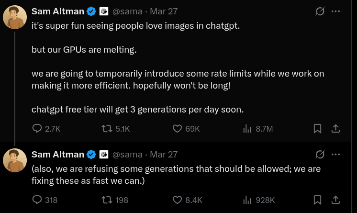
Task: Like the tweet with 69K likes
Action: pos(177,128)
